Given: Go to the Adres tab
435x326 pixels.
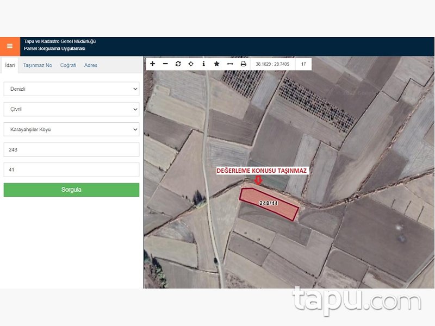Looking at the screenshot, I should [x=91, y=65].
